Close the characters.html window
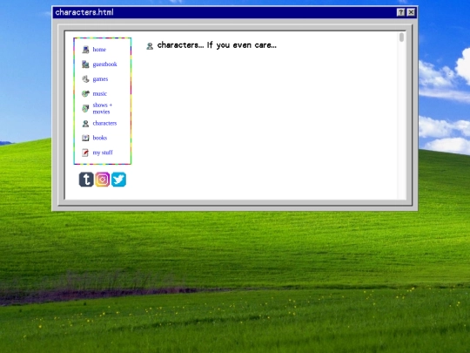The width and height of the screenshot is (470, 353). (411, 12)
